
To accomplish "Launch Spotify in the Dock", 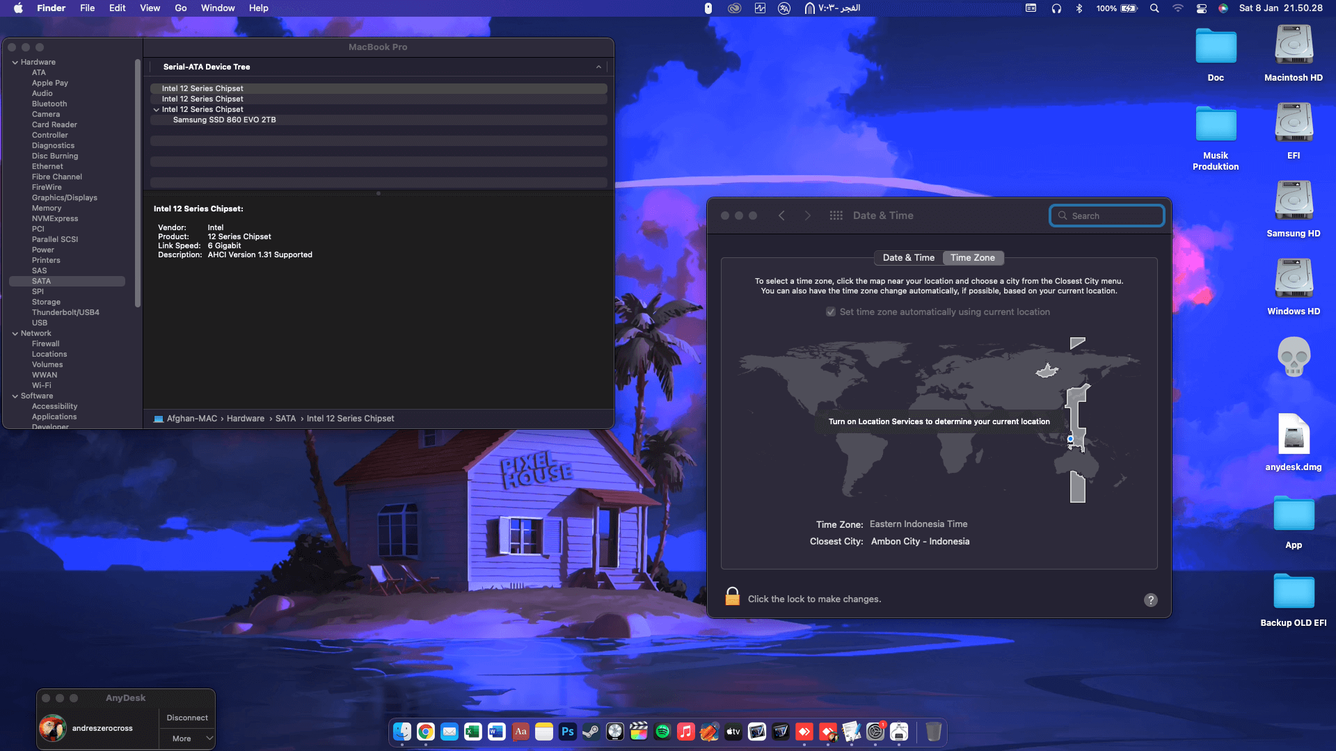I will coord(662,732).
